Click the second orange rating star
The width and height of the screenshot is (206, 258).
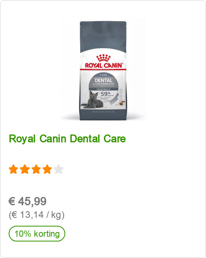[25, 169]
